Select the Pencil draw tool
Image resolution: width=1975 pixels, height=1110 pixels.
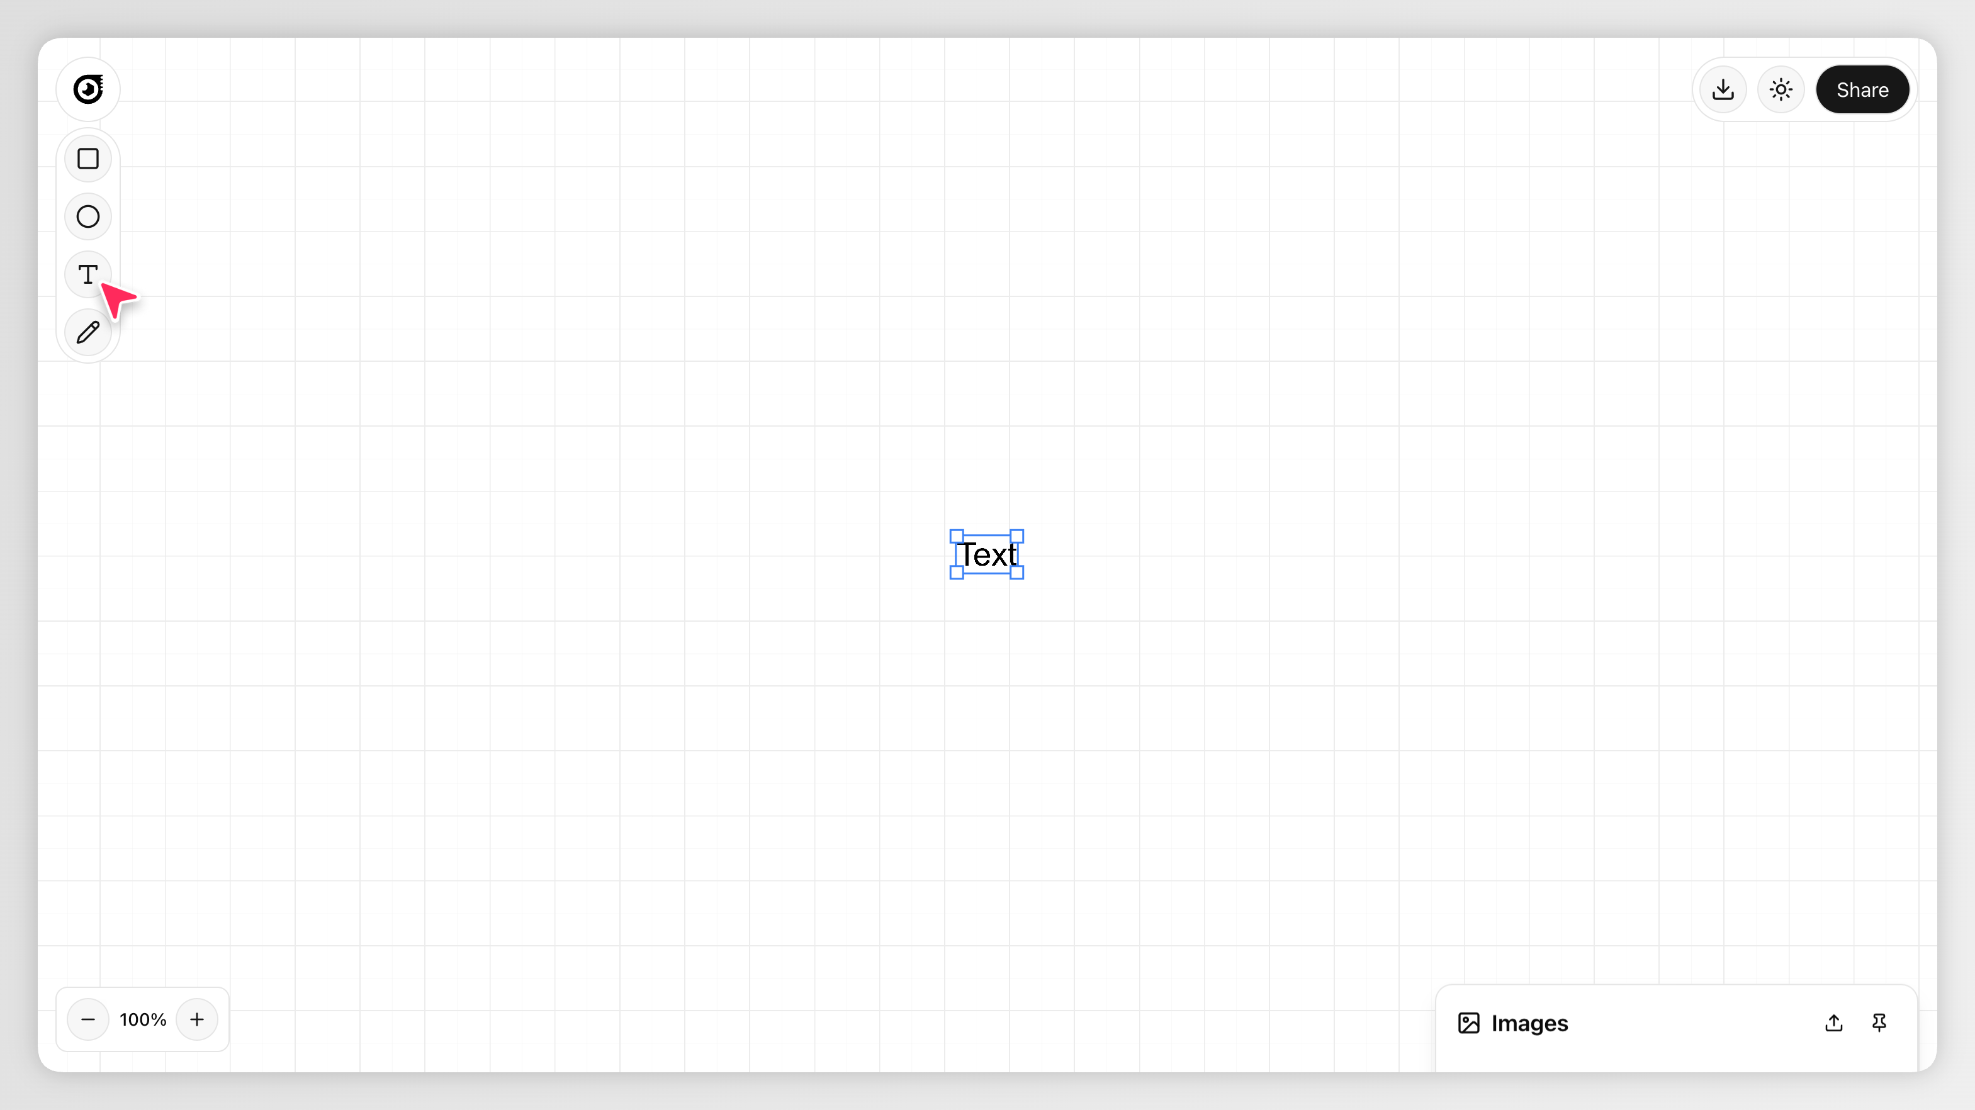(x=88, y=332)
